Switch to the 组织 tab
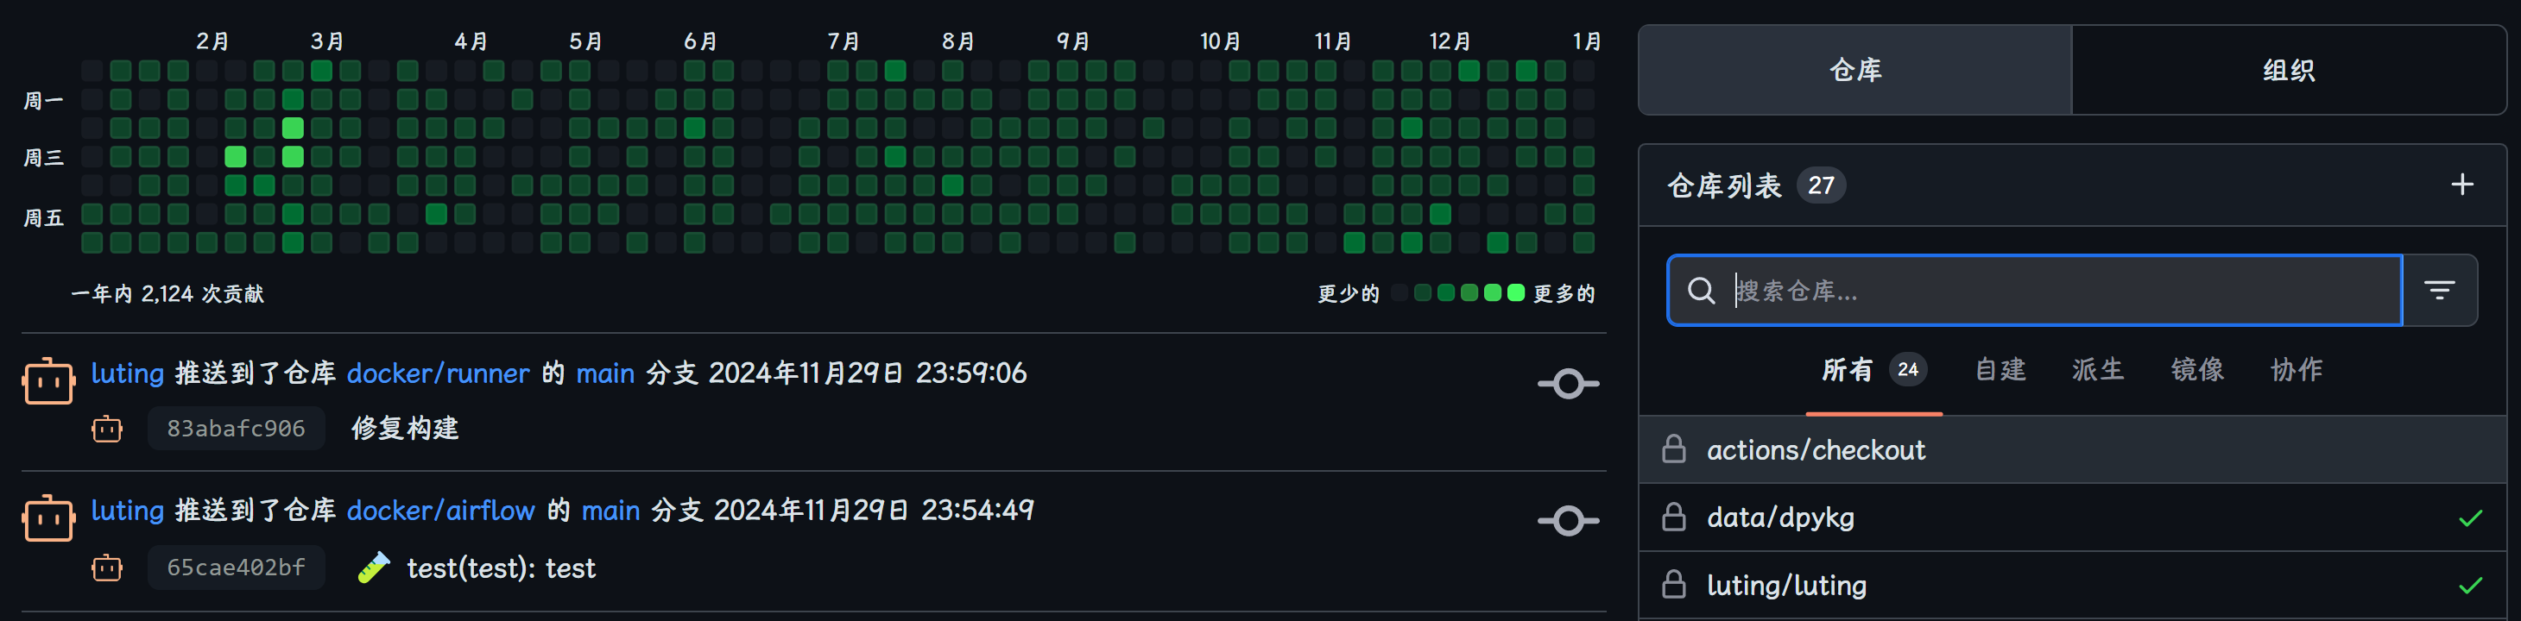Screen dimensions: 2521x621 [x=2288, y=71]
